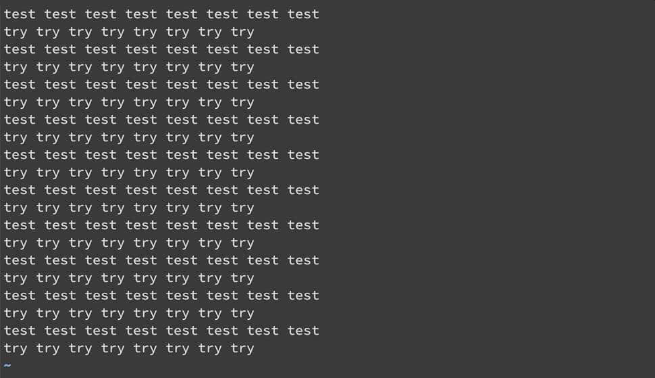Viewport: 655px width, 378px height.
Task: Click the last 'test' on line seven
Action: coord(303,120)
